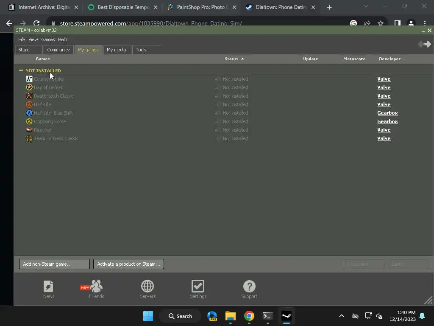Collapse the NOT INSTALLED group
This screenshot has height=326, width=434.
point(21,70)
